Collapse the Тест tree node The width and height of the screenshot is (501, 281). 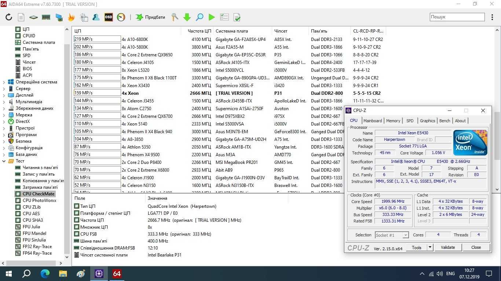tap(4, 161)
